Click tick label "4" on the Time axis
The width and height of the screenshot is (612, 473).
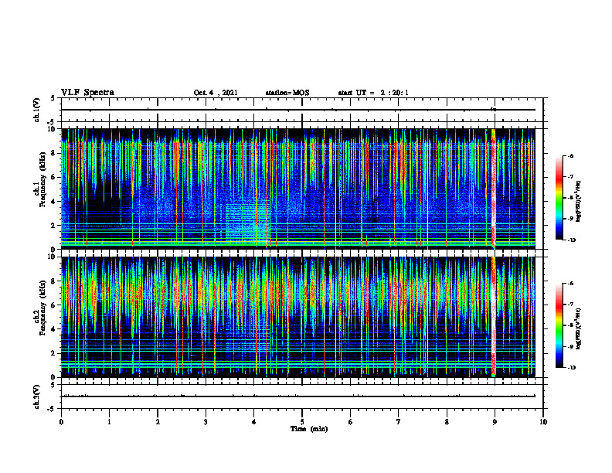click(x=254, y=422)
